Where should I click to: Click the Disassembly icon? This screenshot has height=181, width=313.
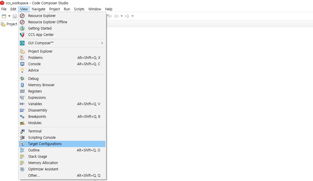22,110
